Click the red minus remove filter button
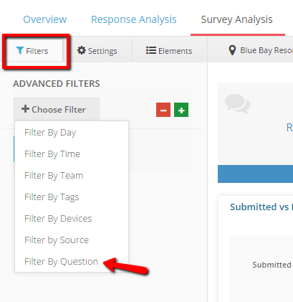Viewport: 293px width, 302px height. 163,110
